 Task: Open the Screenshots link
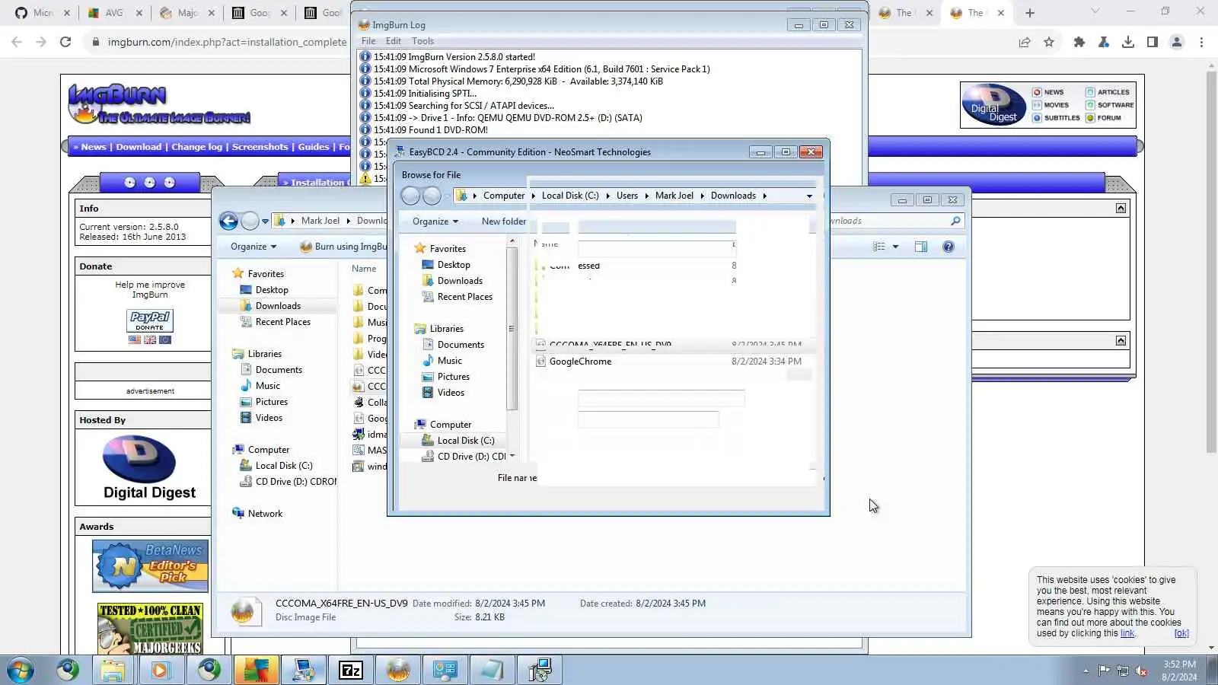tap(260, 147)
